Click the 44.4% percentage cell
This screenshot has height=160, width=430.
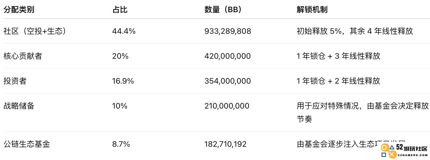tap(124, 31)
